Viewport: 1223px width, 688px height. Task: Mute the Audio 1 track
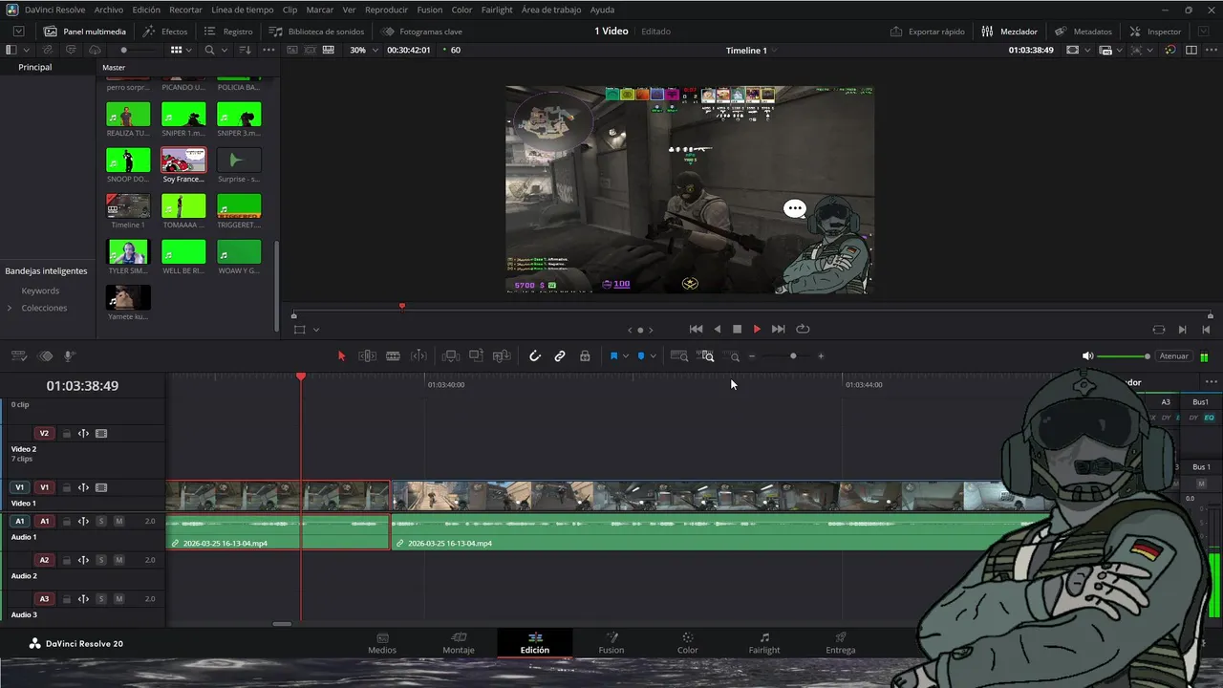pos(119,522)
